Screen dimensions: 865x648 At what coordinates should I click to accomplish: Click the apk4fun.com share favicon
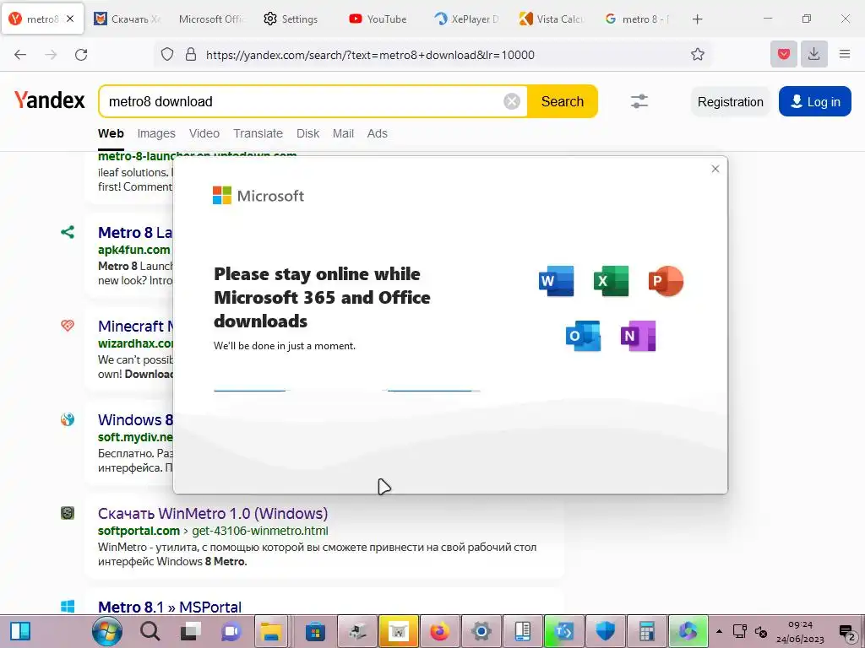click(x=68, y=232)
